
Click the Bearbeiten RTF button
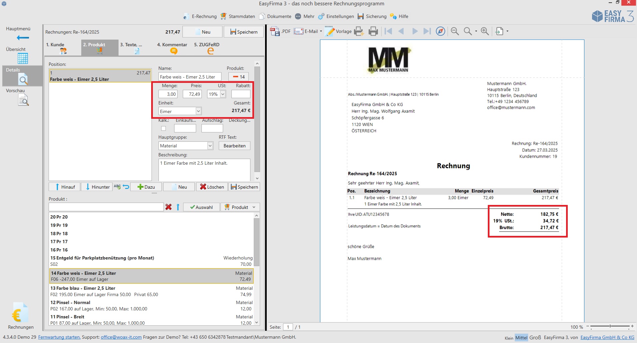click(234, 146)
